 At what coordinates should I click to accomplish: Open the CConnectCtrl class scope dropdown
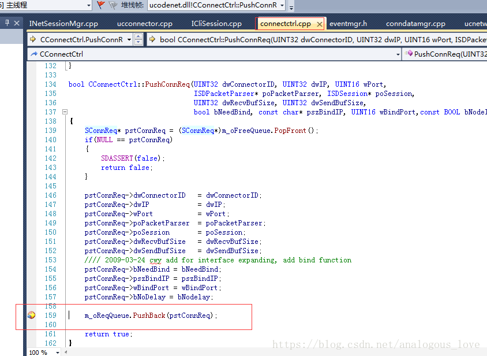point(398,54)
